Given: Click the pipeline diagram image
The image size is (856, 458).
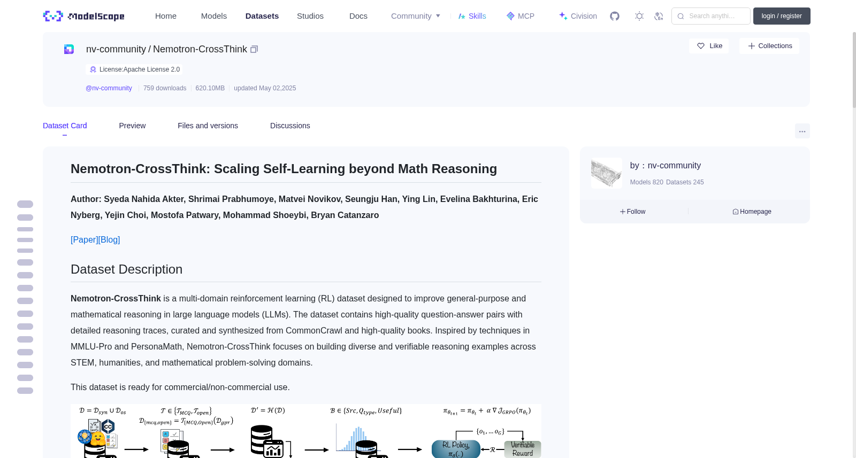Looking at the screenshot, I should point(306,431).
